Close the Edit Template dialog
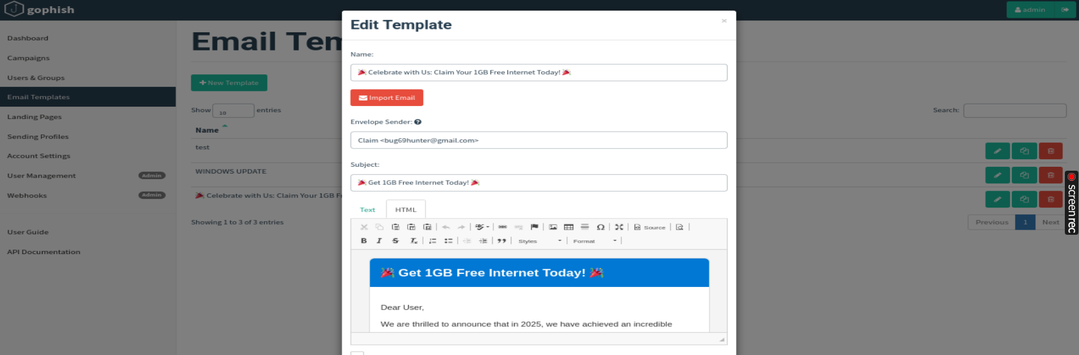1079x355 pixels. [x=724, y=21]
